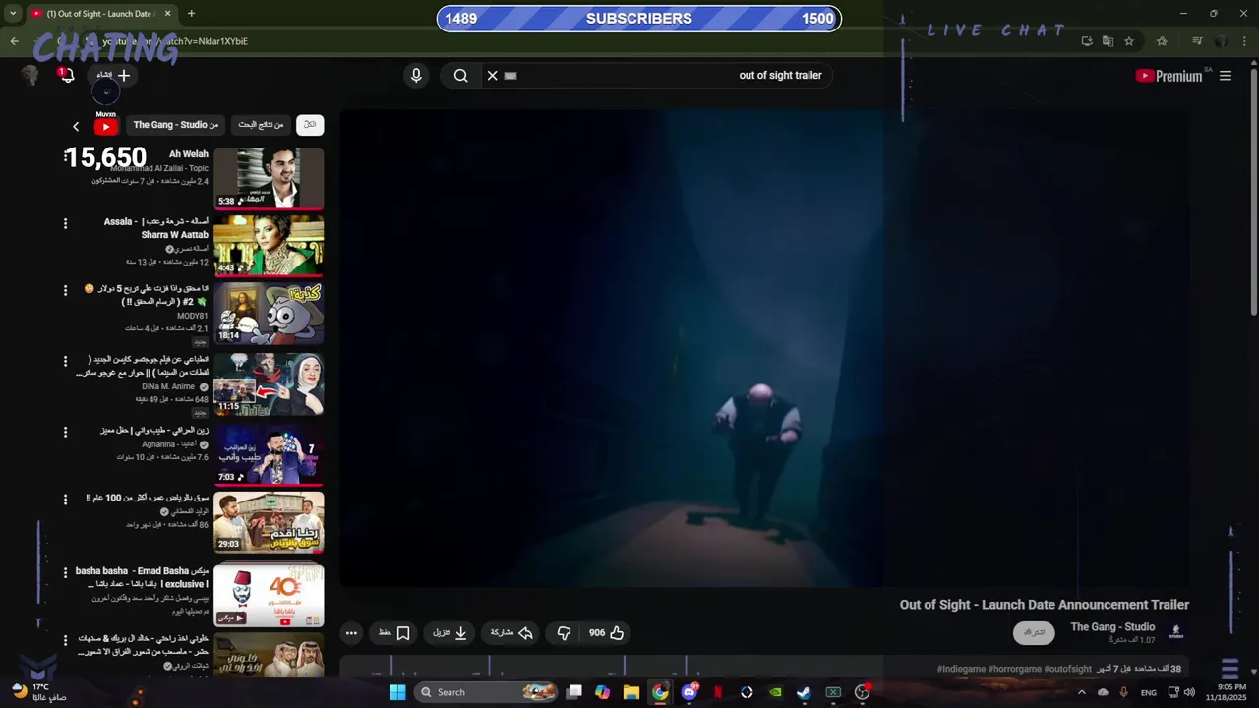Open the MODY81 Mona Lisa video thumbnail
This screenshot has height=708, width=1259.
pyautogui.click(x=269, y=314)
